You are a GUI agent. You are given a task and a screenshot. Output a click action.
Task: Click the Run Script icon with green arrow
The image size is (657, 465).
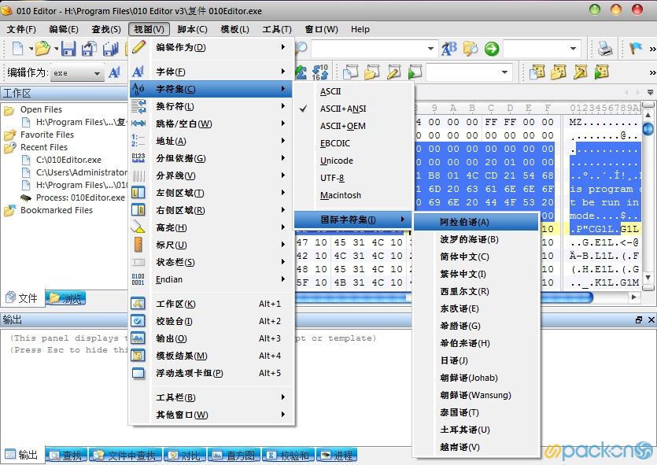click(415, 72)
